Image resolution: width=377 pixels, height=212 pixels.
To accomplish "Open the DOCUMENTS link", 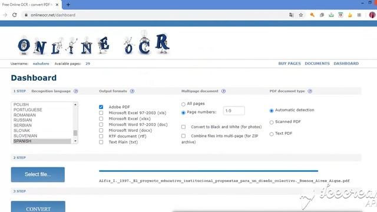I will 317,64.
